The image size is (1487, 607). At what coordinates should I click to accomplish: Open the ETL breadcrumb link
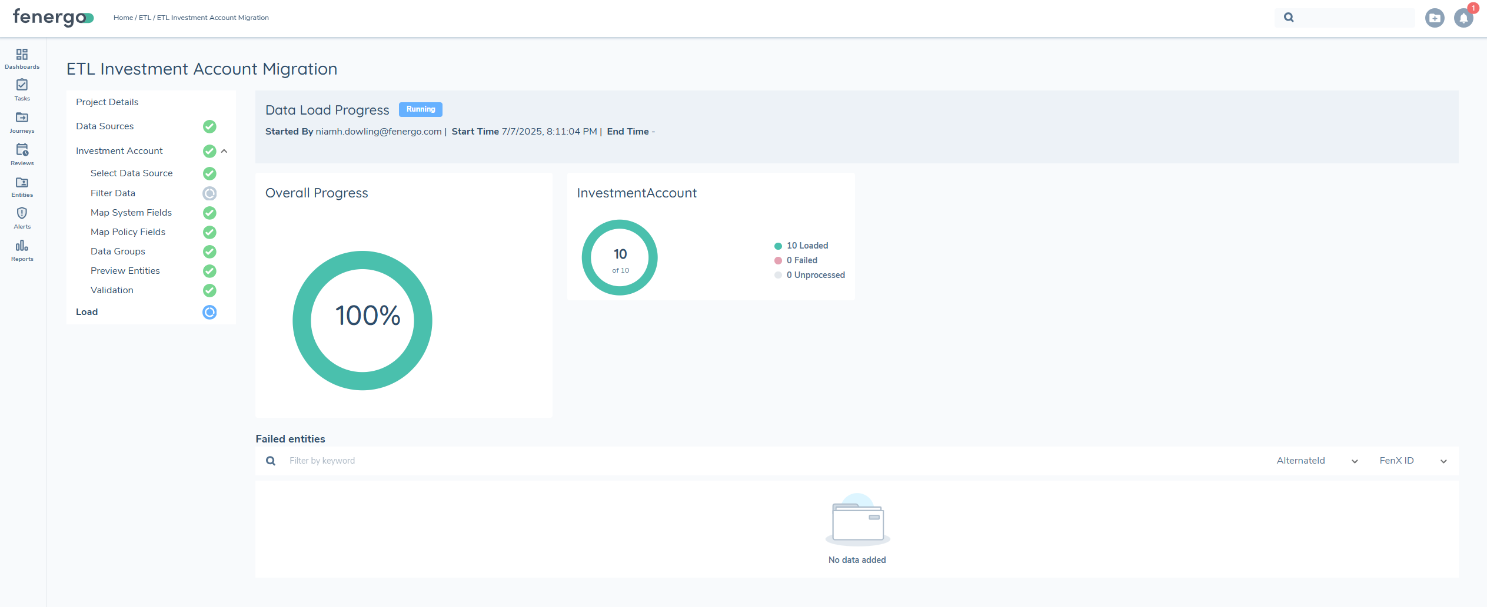pos(144,18)
